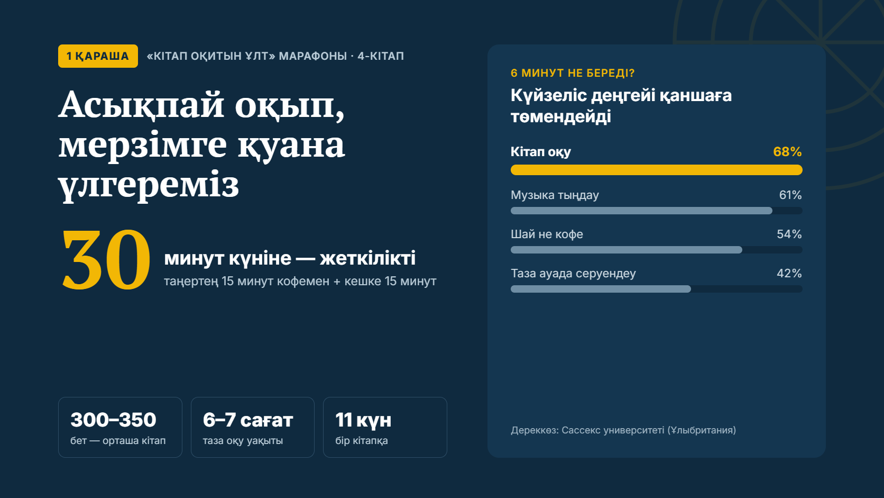Viewport: 884px width, 498px height.
Task: Click the yellow '68%' value
Action: pyautogui.click(x=787, y=152)
